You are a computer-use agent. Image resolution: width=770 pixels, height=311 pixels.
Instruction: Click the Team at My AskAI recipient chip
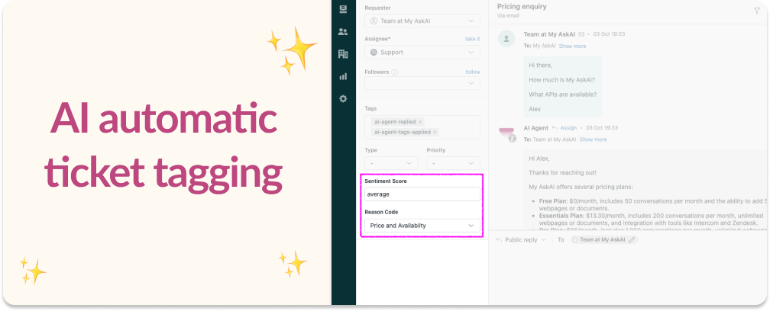[x=603, y=240]
